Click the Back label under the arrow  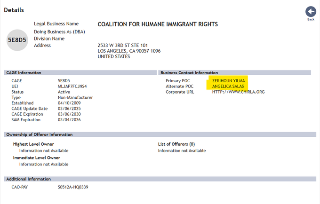pos(311,20)
